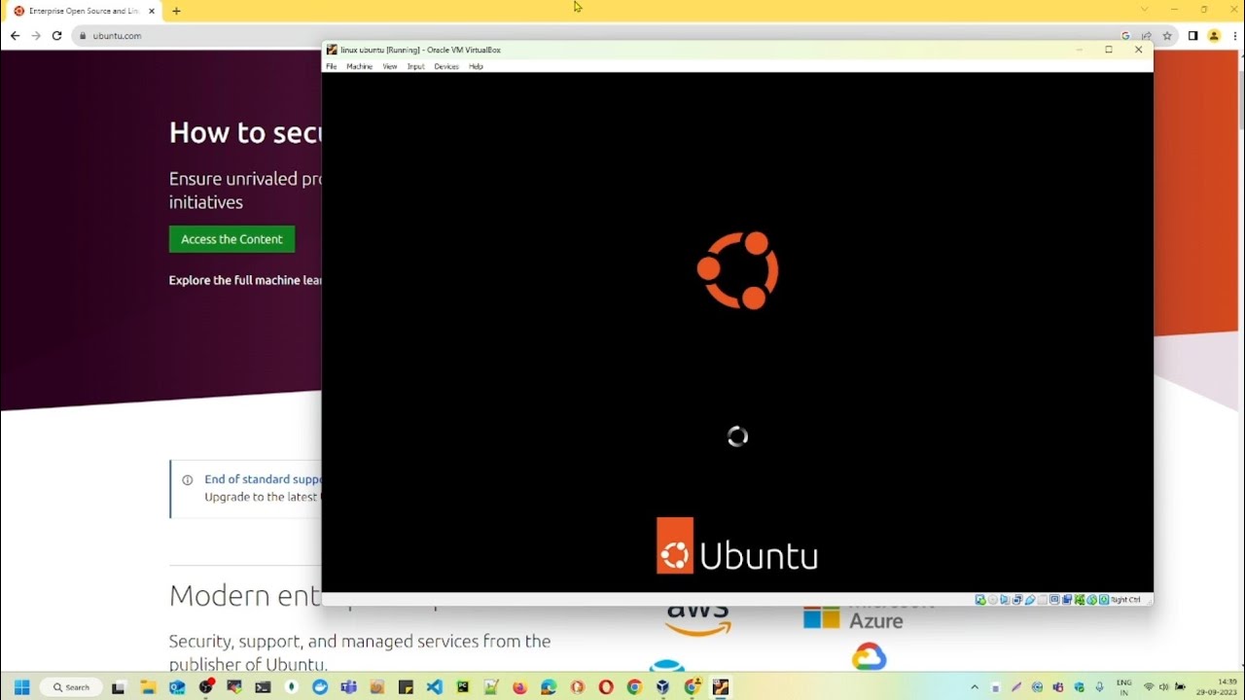The image size is (1245, 700).
Task: Click hard disk activity icon in VirtualBox status bar
Action: pyautogui.click(x=980, y=600)
